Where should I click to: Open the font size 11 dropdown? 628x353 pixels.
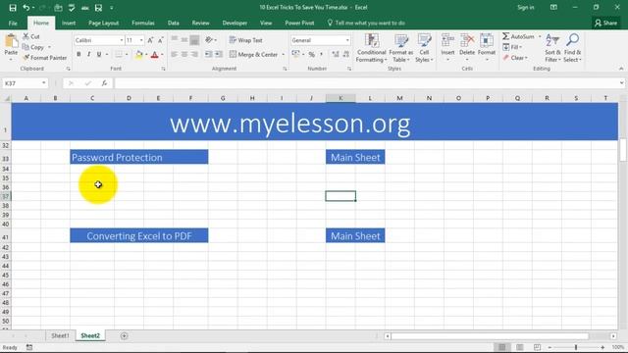[x=141, y=40]
